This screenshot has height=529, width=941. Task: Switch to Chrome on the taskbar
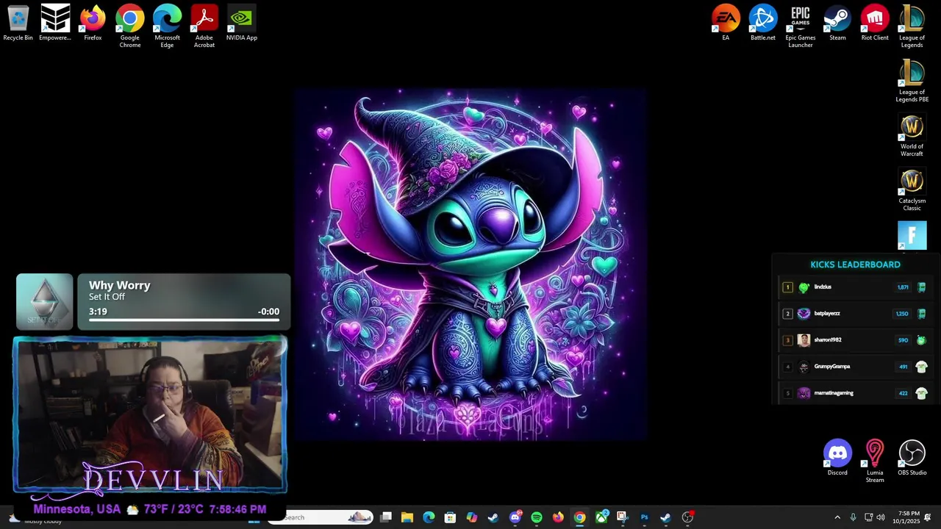coord(580,517)
